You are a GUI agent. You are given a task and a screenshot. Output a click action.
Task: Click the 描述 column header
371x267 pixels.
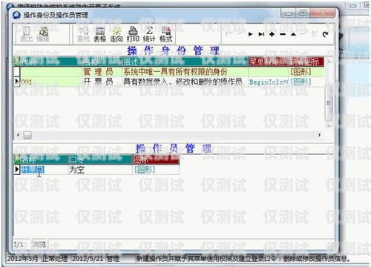click(185, 62)
